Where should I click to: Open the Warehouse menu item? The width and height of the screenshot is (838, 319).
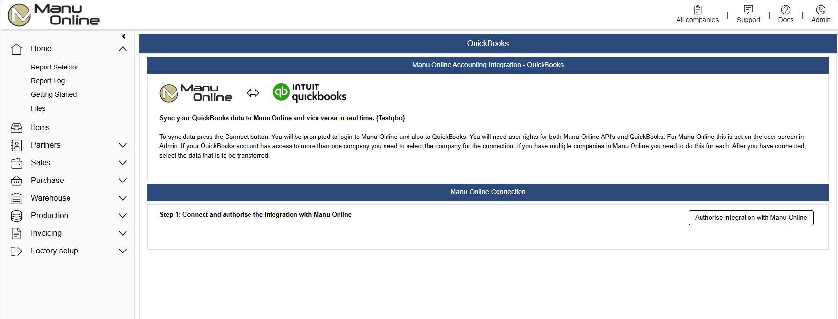(x=50, y=198)
